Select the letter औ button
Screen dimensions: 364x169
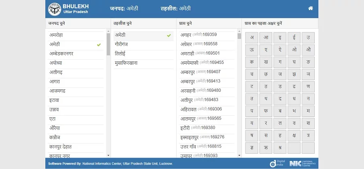point(308,50)
